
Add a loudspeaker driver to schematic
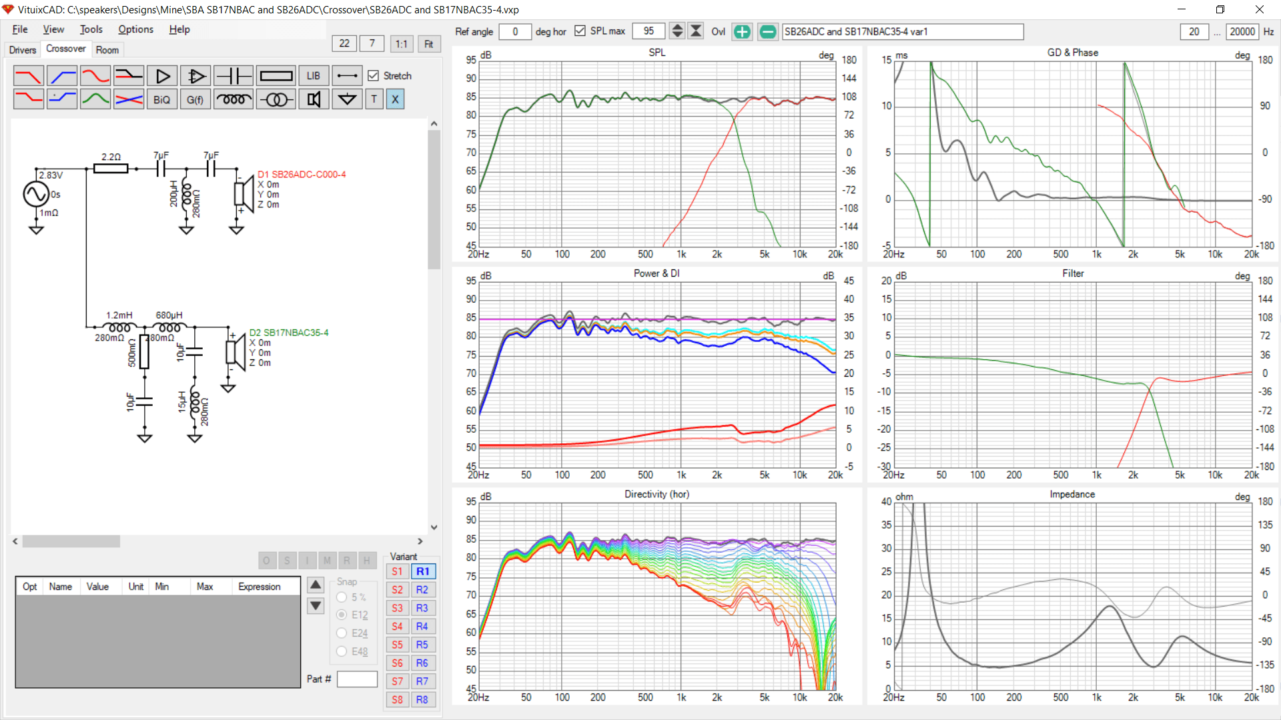314,99
